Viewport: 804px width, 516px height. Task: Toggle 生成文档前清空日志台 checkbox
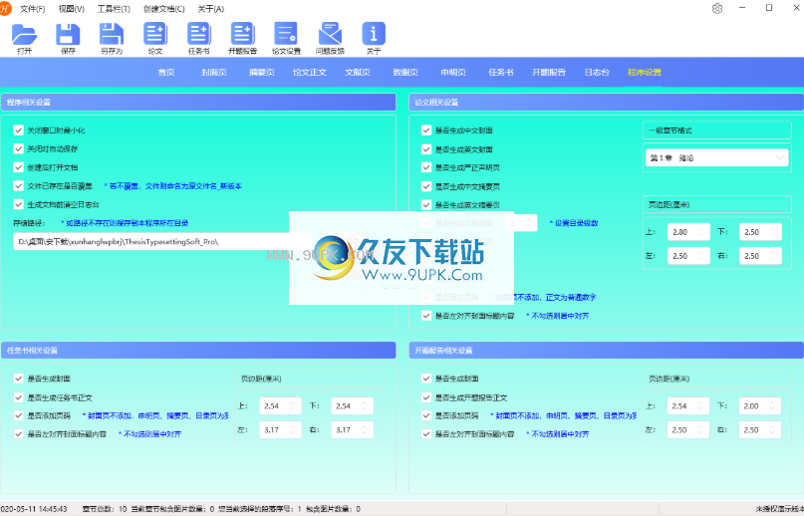click(19, 204)
